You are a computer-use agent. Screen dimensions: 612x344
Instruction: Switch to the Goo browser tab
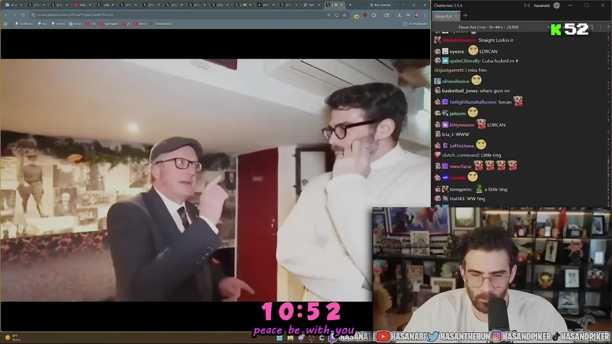(x=13, y=5)
